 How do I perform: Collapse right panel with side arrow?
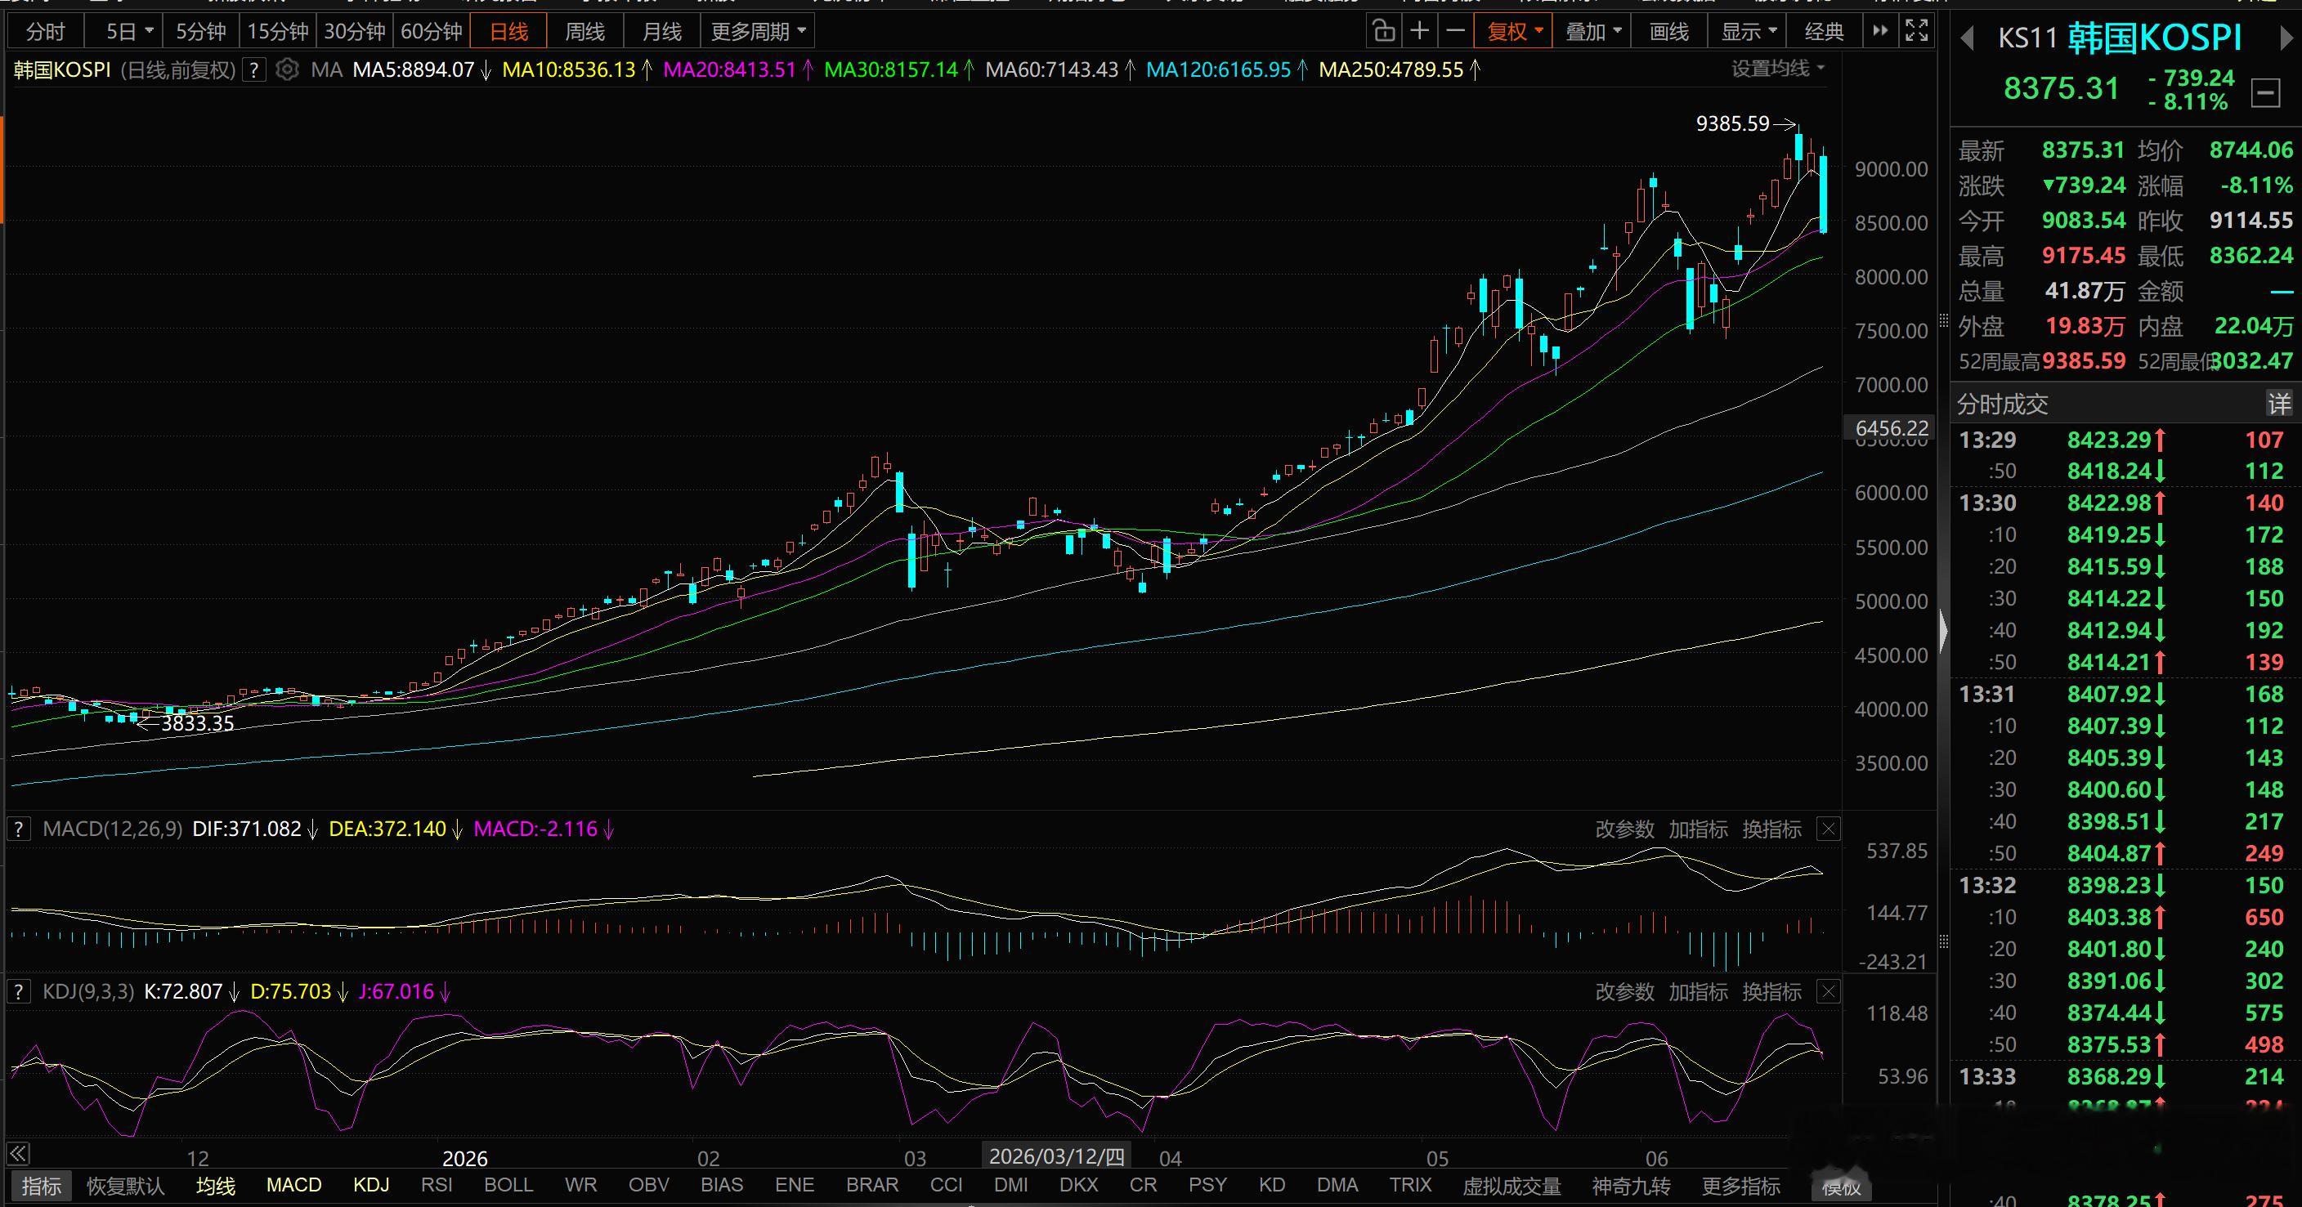click(x=1944, y=631)
